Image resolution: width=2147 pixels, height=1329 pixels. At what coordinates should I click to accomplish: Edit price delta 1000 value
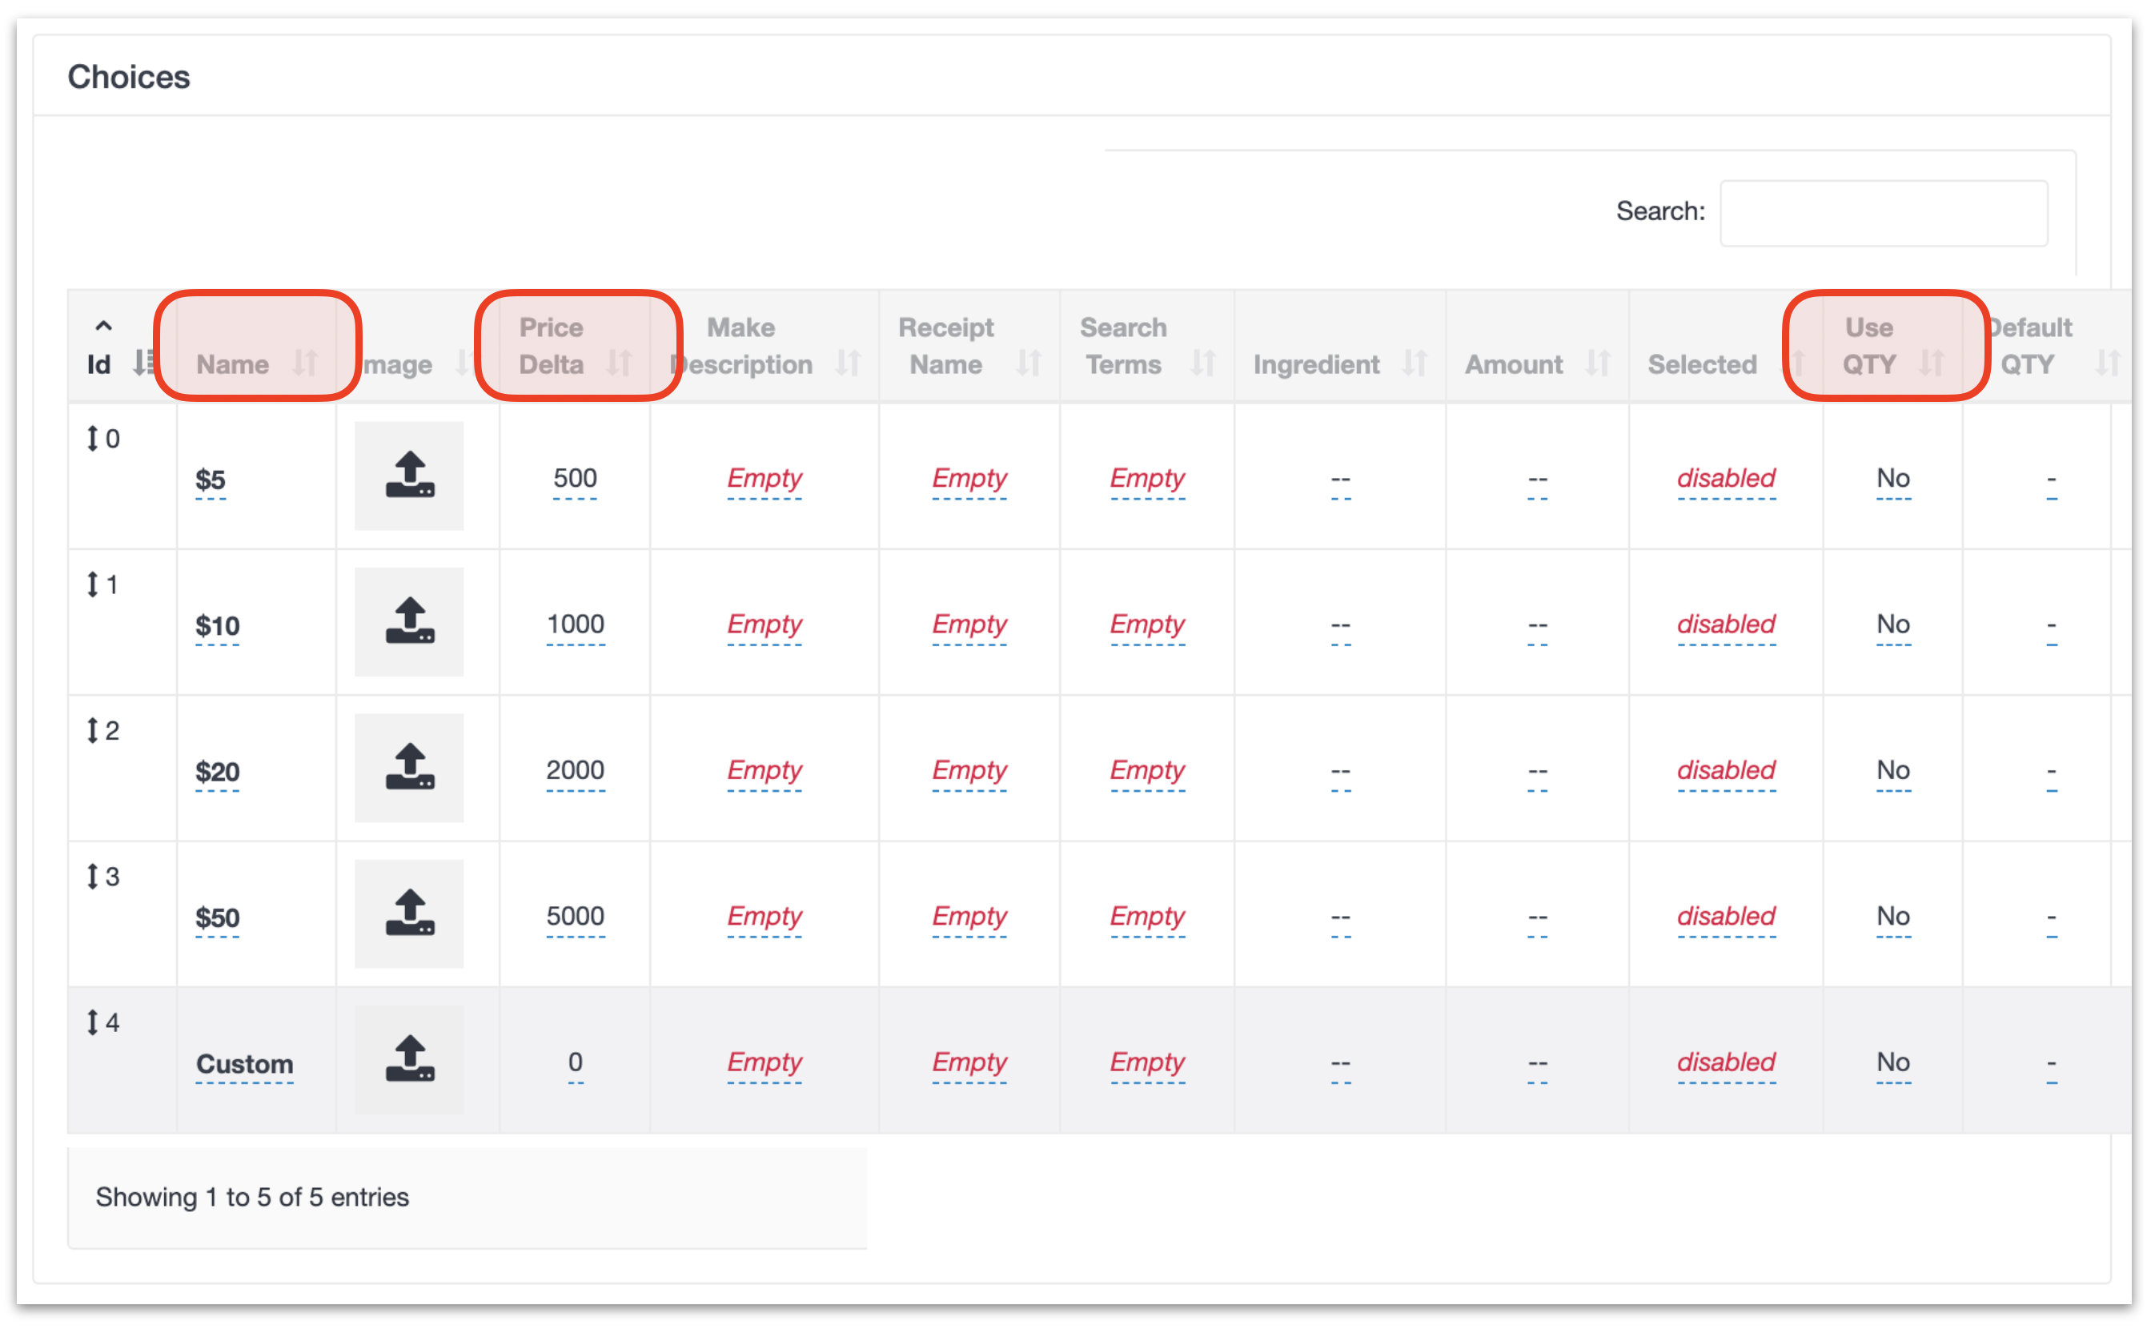click(x=575, y=624)
